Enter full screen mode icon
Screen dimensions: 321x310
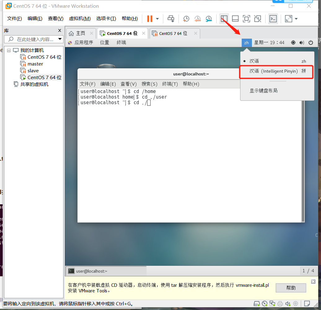click(x=246, y=19)
